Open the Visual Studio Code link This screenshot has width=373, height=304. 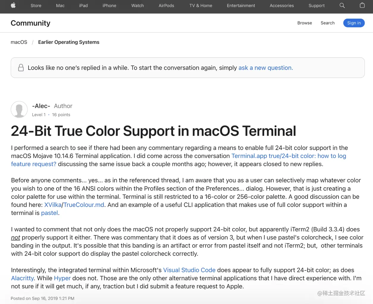pyautogui.click(x=189, y=270)
